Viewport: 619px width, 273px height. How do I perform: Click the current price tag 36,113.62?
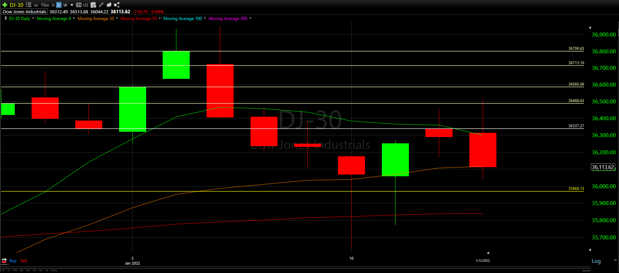(603, 167)
